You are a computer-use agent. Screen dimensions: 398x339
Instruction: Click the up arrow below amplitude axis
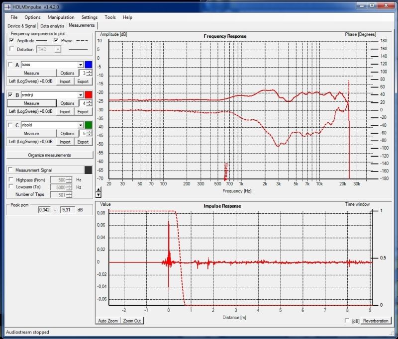[99, 189]
